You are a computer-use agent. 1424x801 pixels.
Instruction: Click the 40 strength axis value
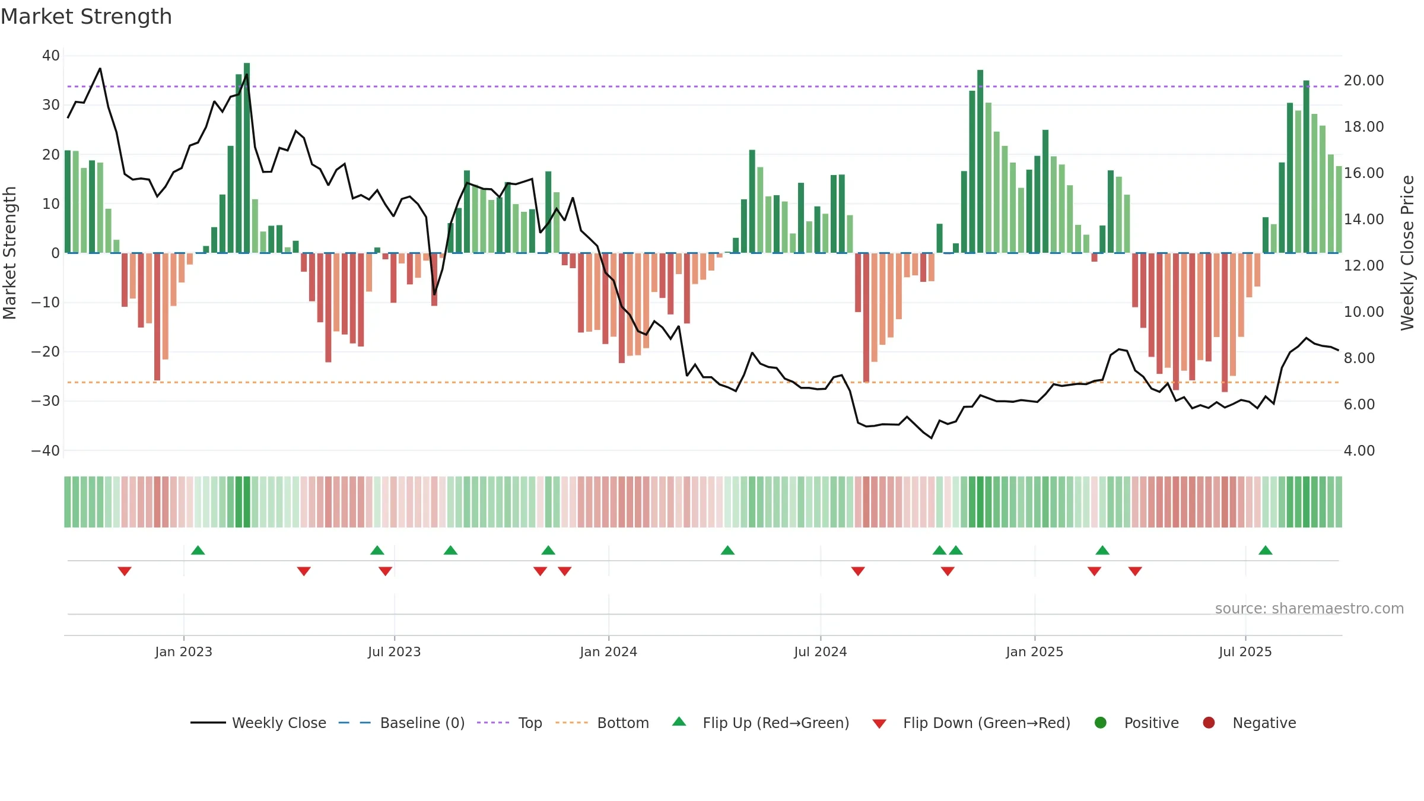tap(51, 56)
